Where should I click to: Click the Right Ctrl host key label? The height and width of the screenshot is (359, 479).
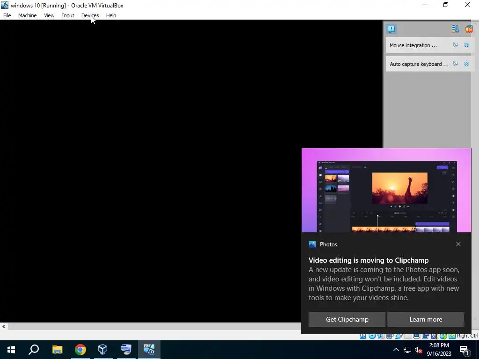click(x=468, y=336)
